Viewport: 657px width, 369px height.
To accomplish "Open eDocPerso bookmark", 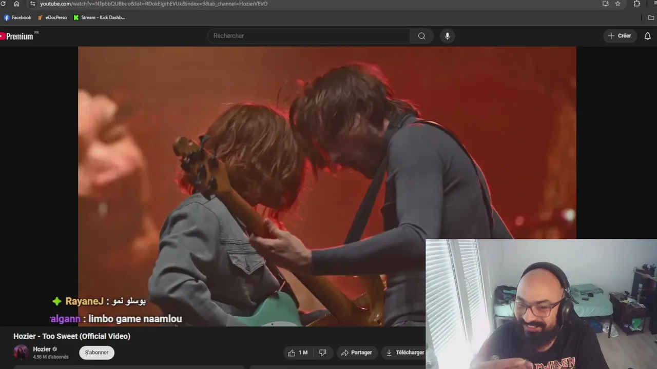I will coord(52,17).
